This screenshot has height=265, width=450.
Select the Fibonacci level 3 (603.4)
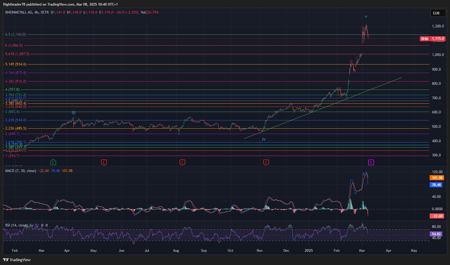(x=12, y=112)
